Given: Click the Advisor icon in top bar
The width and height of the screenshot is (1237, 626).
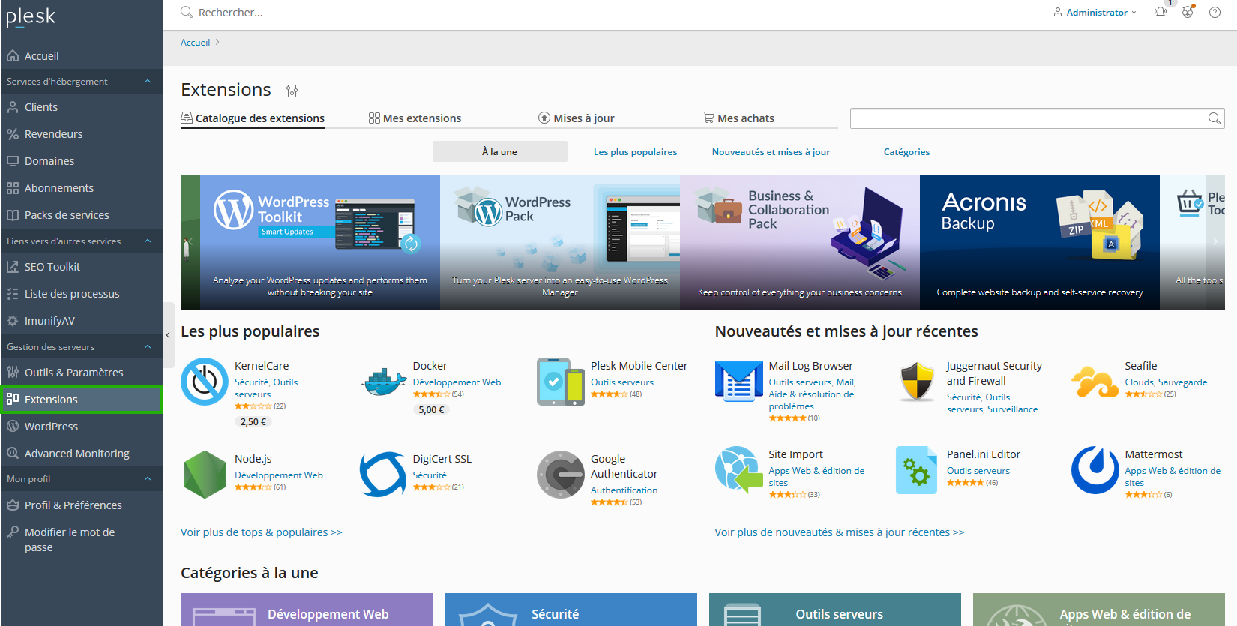Looking at the screenshot, I should pos(1188,12).
